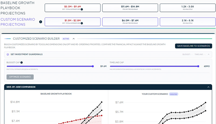Select custom $1.5M – $2.8M expenditure card
216x124 pixels.
coord(73,22)
